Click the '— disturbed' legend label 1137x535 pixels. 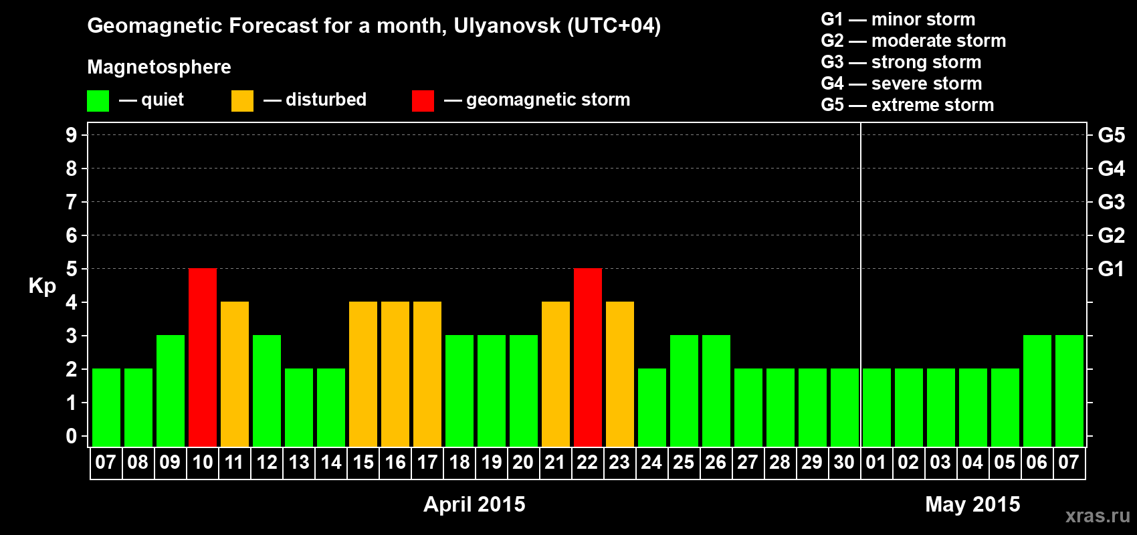click(315, 100)
